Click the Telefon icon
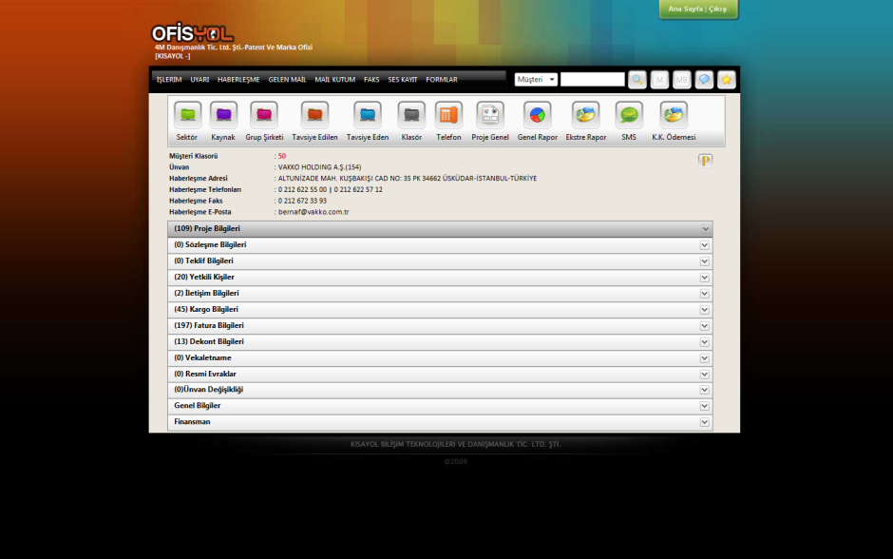The width and height of the screenshot is (893, 559). pyautogui.click(x=448, y=115)
